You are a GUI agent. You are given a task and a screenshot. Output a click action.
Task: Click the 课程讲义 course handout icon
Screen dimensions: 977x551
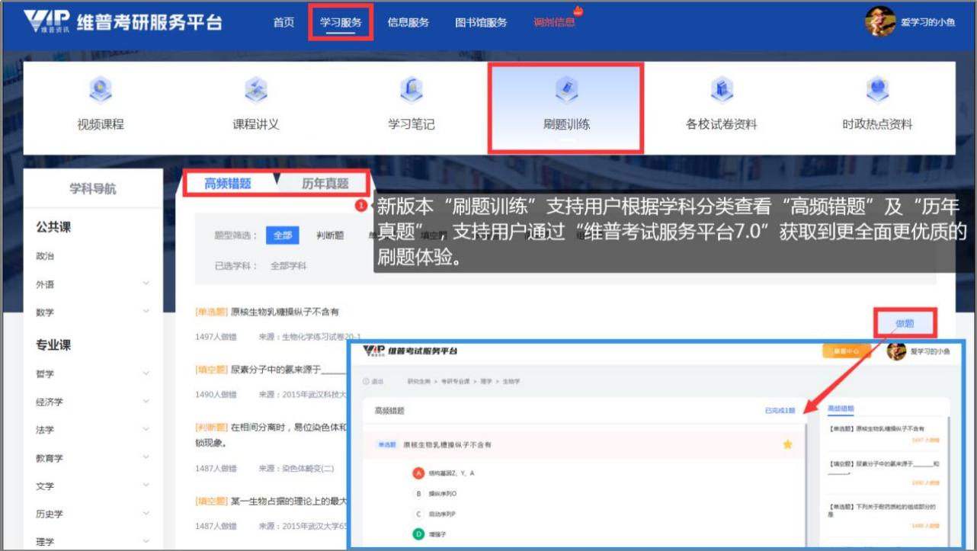tap(256, 91)
